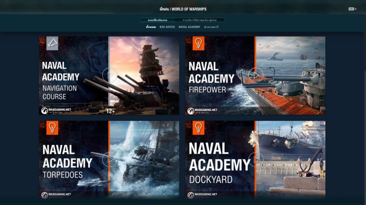Image resolution: width=366 pixels, height=205 pixels.
Task: Click the megaphone icon on Navigation Course
Action: tap(52, 43)
